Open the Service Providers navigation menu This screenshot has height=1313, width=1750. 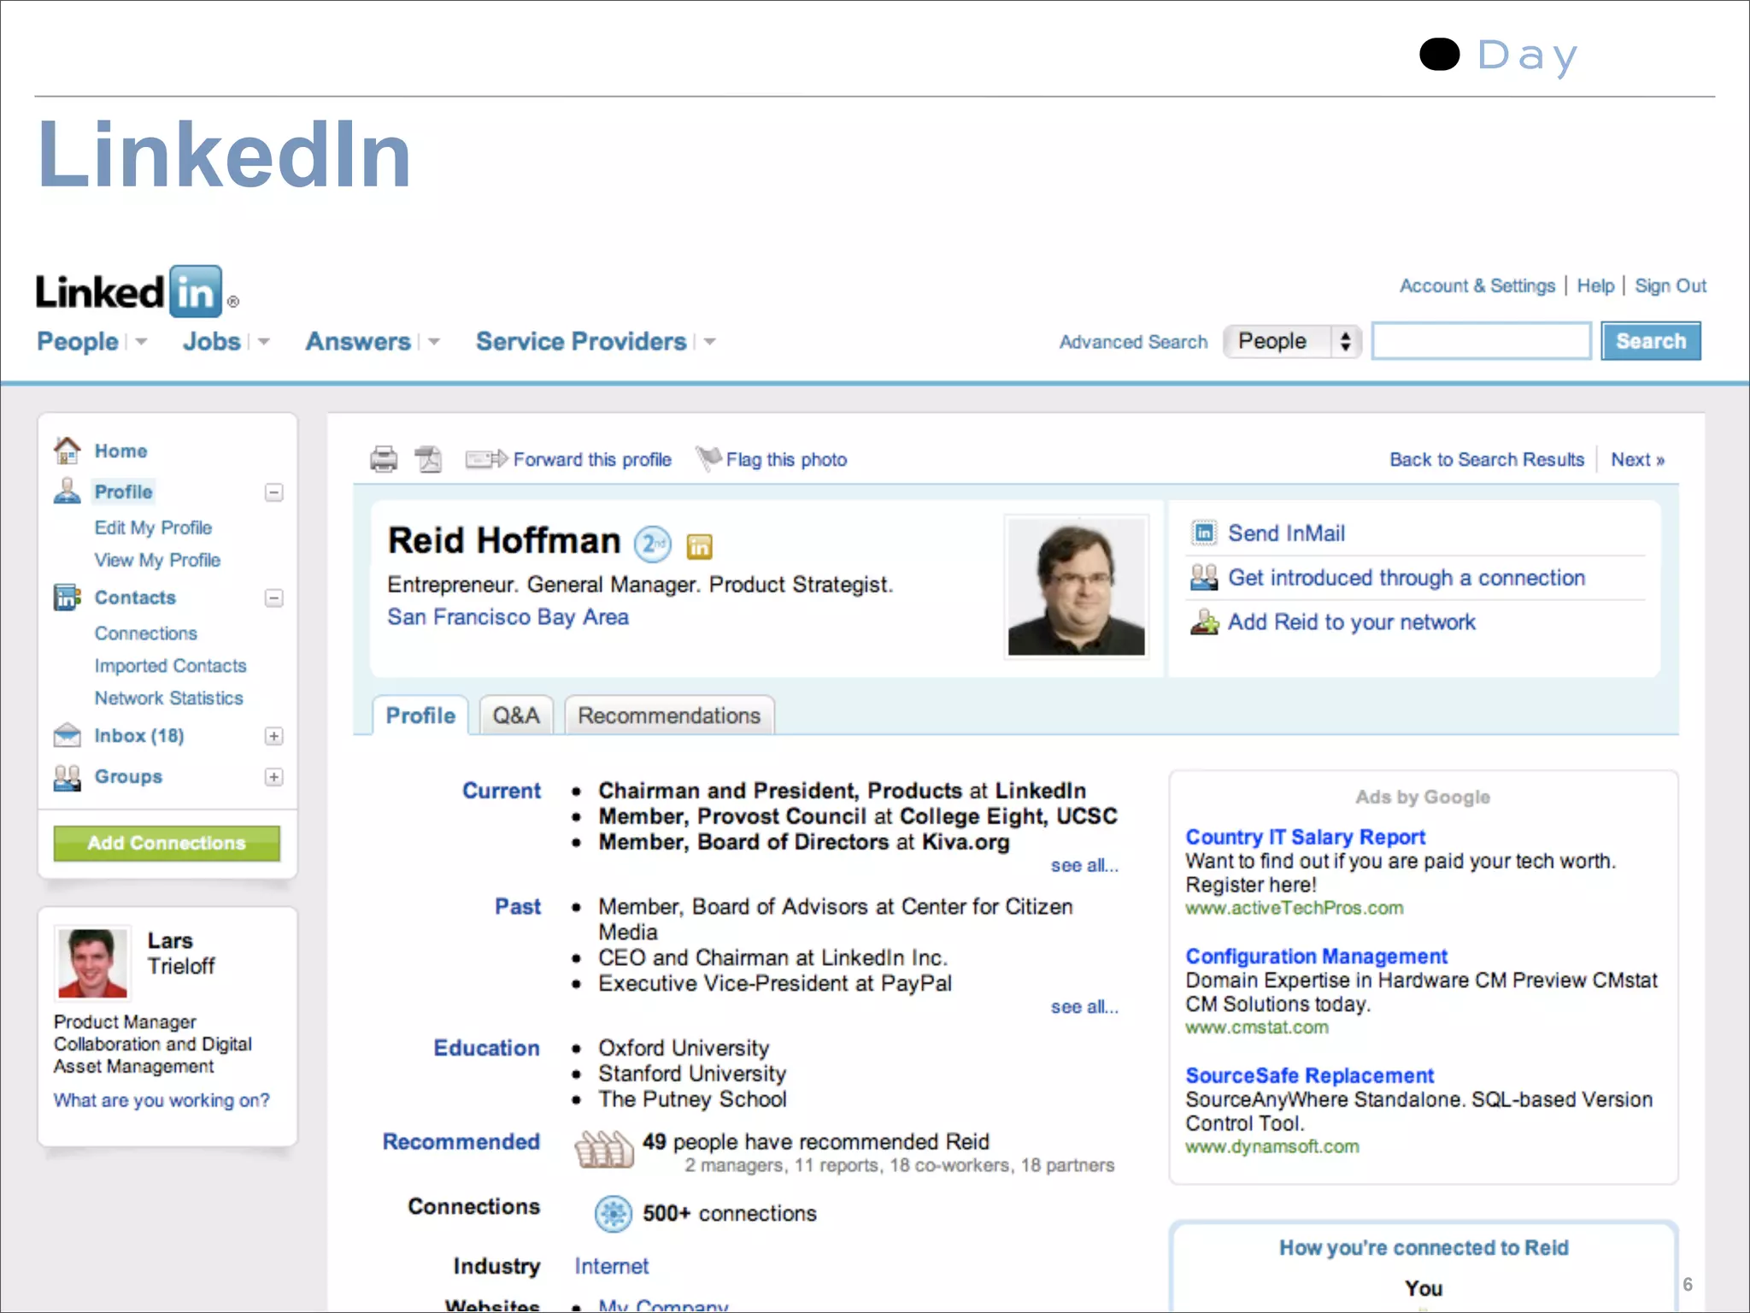581,341
